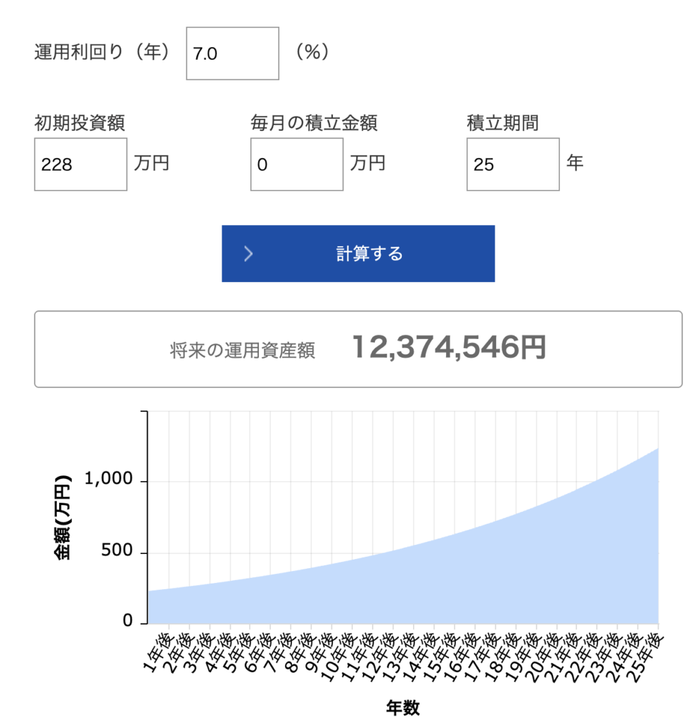The image size is (693, 720).
Task: Focus the 運用利回り input showing 7.0
Action: coord(232,53)
